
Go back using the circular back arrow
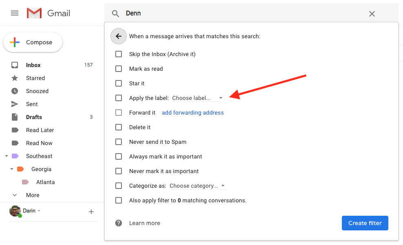(x=118, y=36)
